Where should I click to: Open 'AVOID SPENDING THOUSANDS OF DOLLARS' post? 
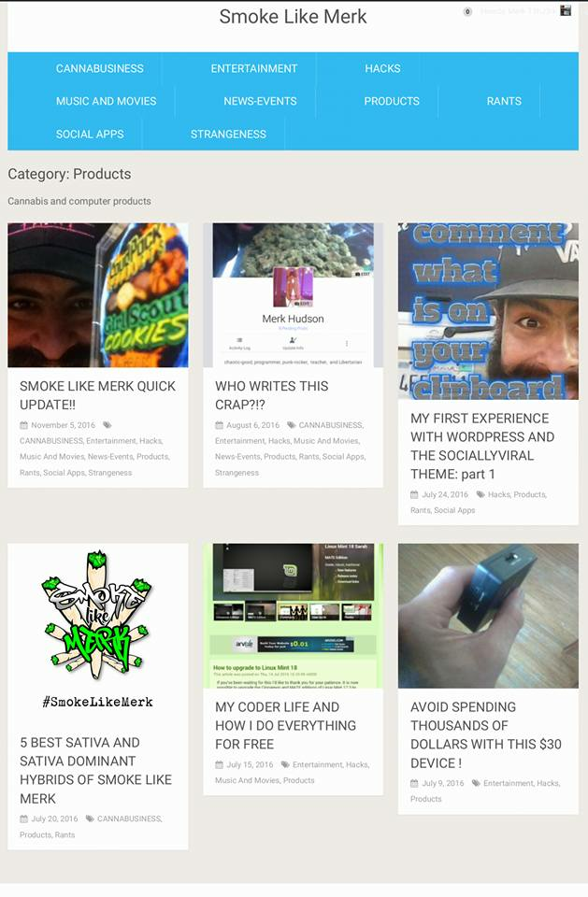485,734
